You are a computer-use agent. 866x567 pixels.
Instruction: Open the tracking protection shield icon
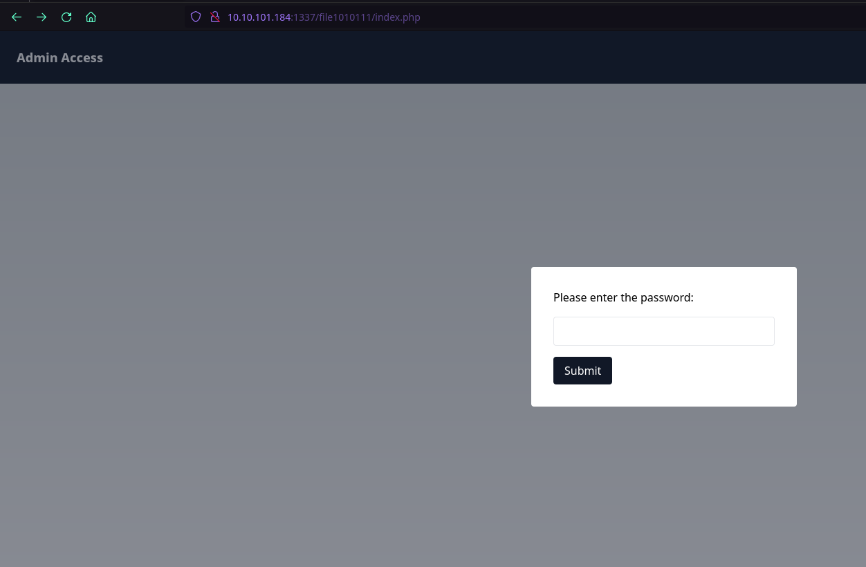click(196, 17)
